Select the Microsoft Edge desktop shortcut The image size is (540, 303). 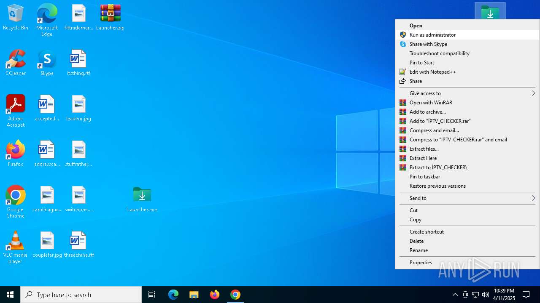47,20
